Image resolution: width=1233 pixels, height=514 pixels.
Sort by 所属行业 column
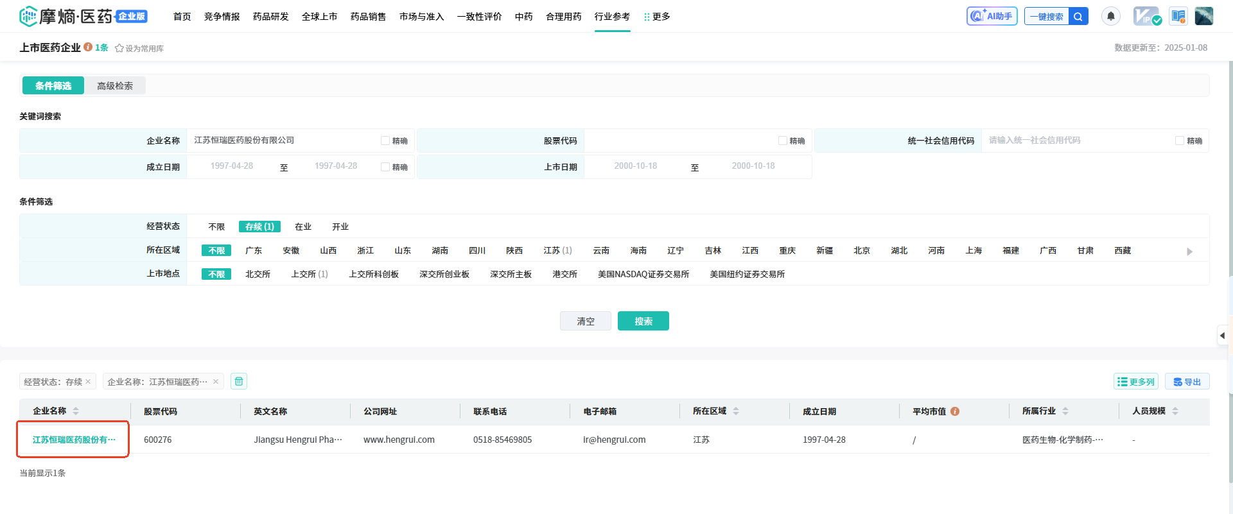click(1065, 411)
